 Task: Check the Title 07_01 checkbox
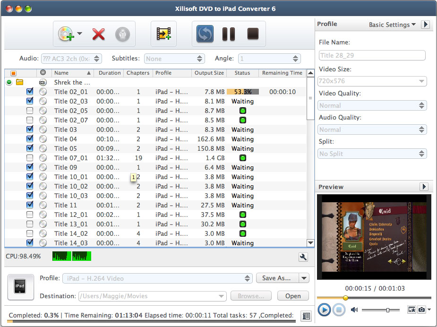30,158
